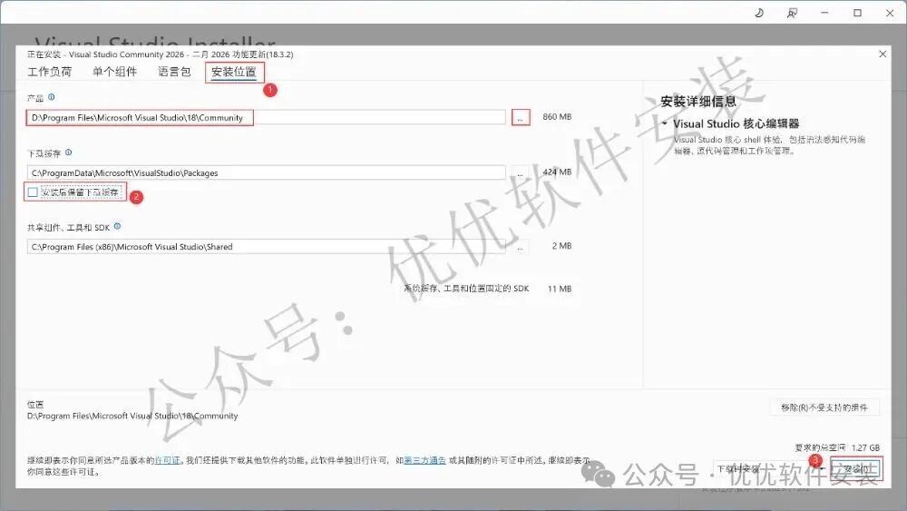This screenshot has width=907, height=511.
Task: Click the feedback icon in title bar
Action: point(792,13)
